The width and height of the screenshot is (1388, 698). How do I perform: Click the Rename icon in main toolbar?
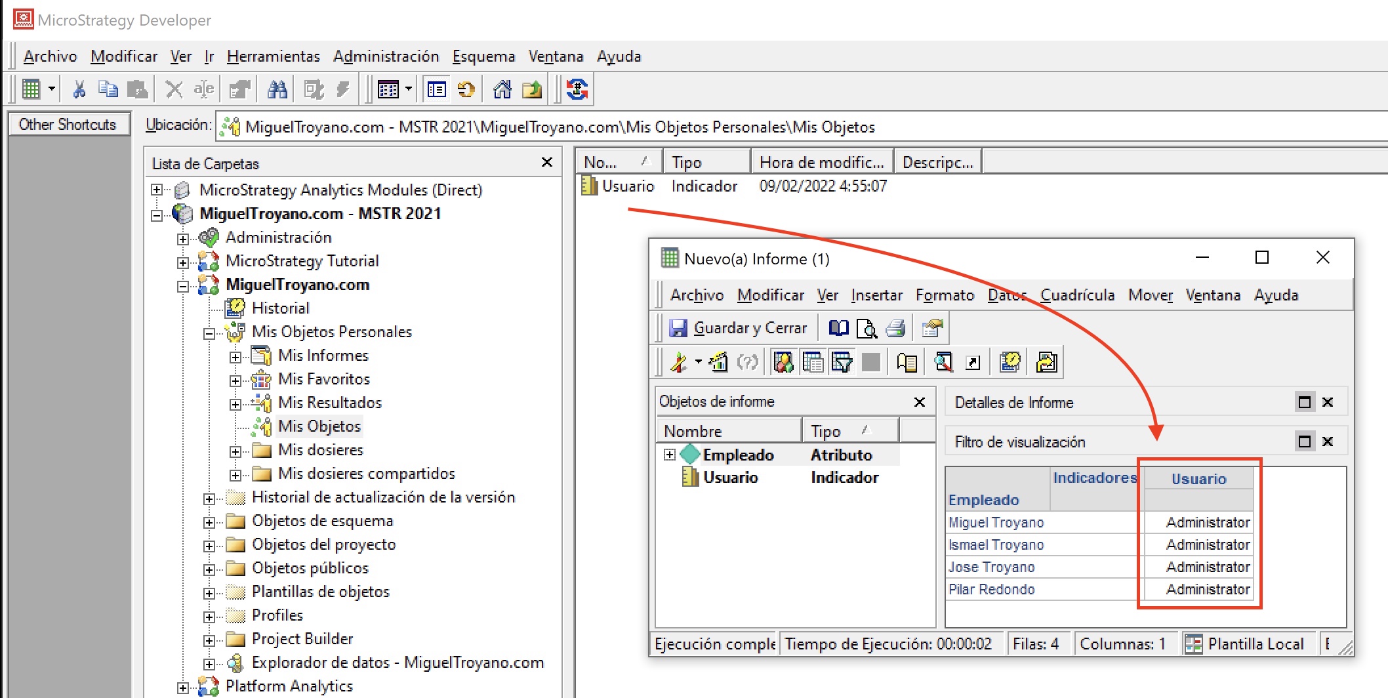pyautogui.click(x=204, y=89)
